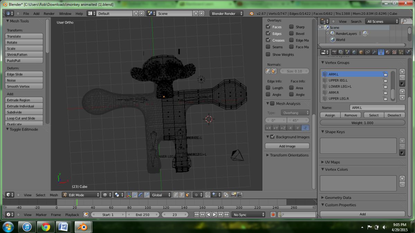The image size is (415, 233).
Task: Open the Constraints properties chain tab
Action: point(367,52)
